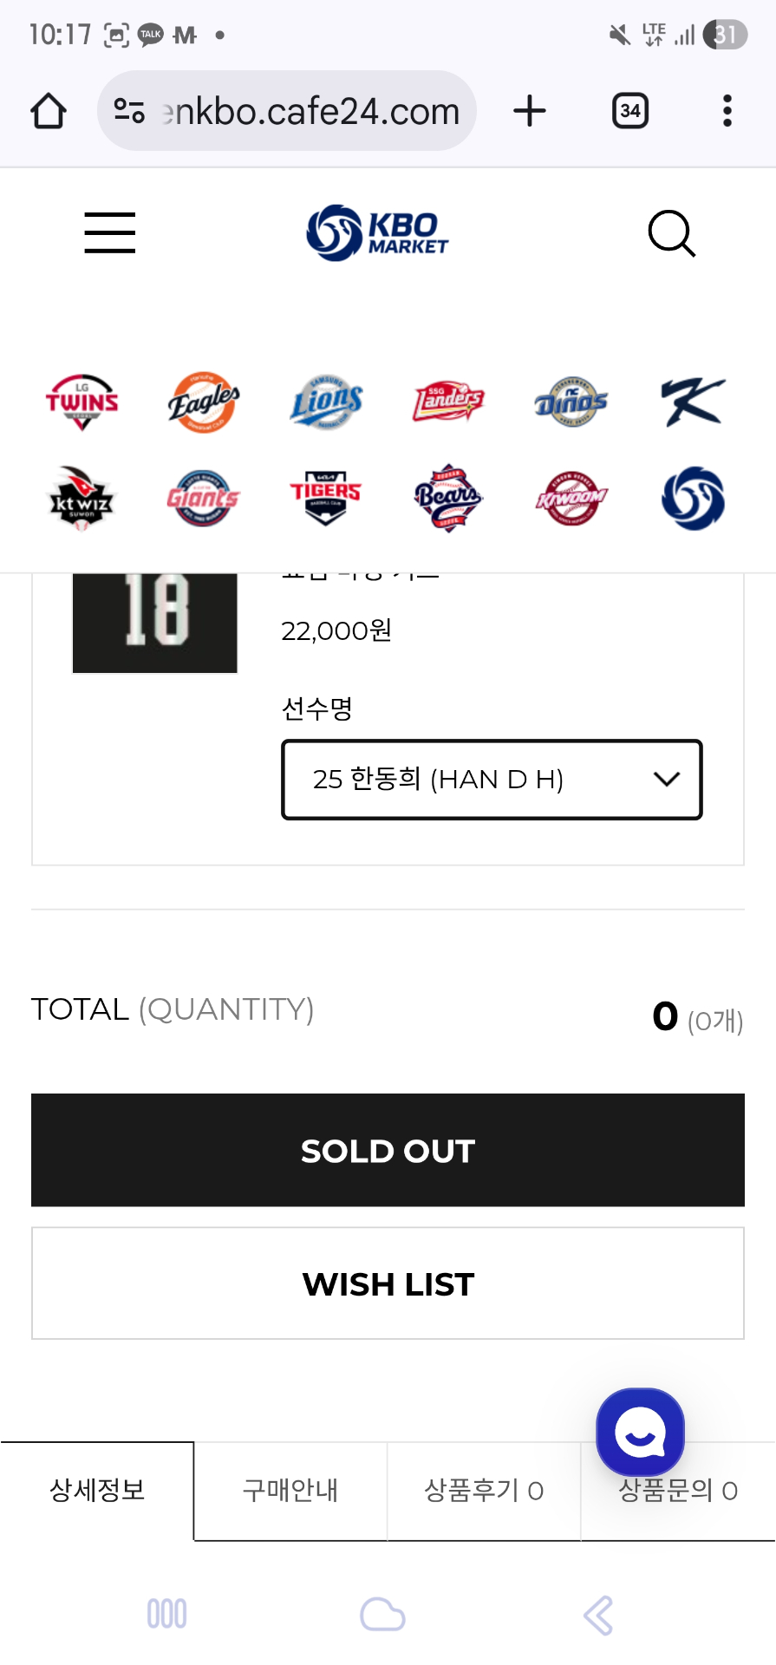
Task: Select the Doosan Bears team logo
Action: (x=448, y=498)
